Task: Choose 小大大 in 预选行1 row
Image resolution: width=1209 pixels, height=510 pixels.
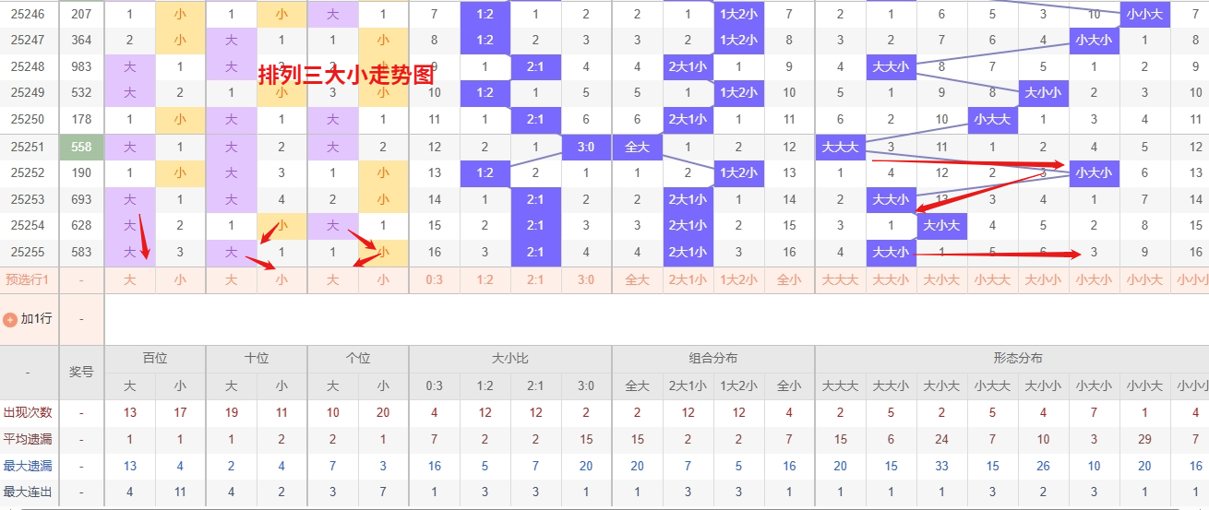Action: [992, 279]
